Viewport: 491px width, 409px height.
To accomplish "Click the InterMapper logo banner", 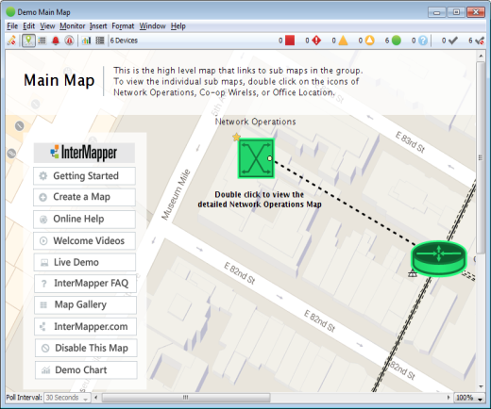I will [84, 153].
